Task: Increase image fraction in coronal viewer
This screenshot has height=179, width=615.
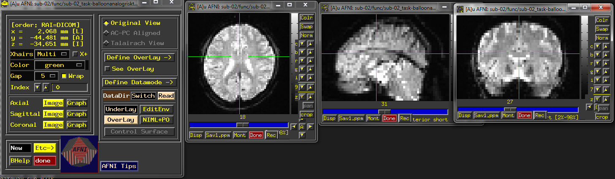Action: point(606,80)
